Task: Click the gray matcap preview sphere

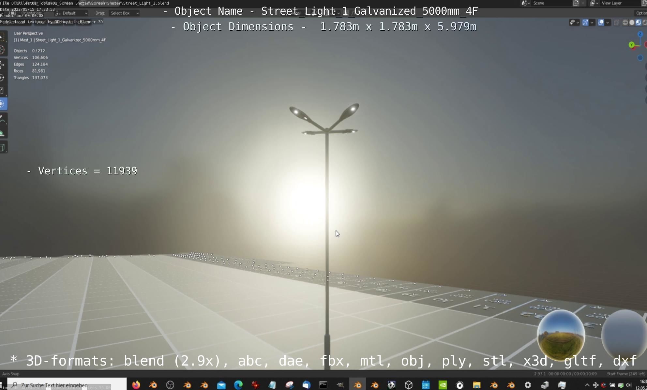Action: tap(624, 335)
